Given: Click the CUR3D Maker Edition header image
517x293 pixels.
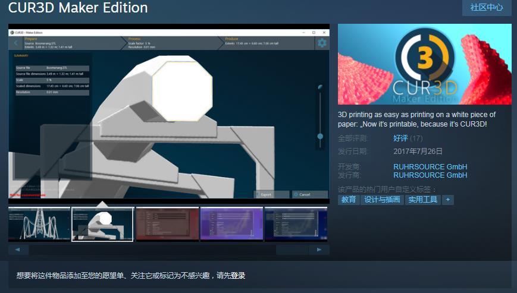Looking at the screenshot, I should tap(425, 64).
